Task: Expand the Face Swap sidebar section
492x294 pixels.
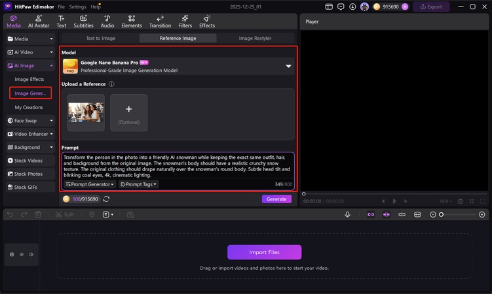Action: (x=29, y=120)
